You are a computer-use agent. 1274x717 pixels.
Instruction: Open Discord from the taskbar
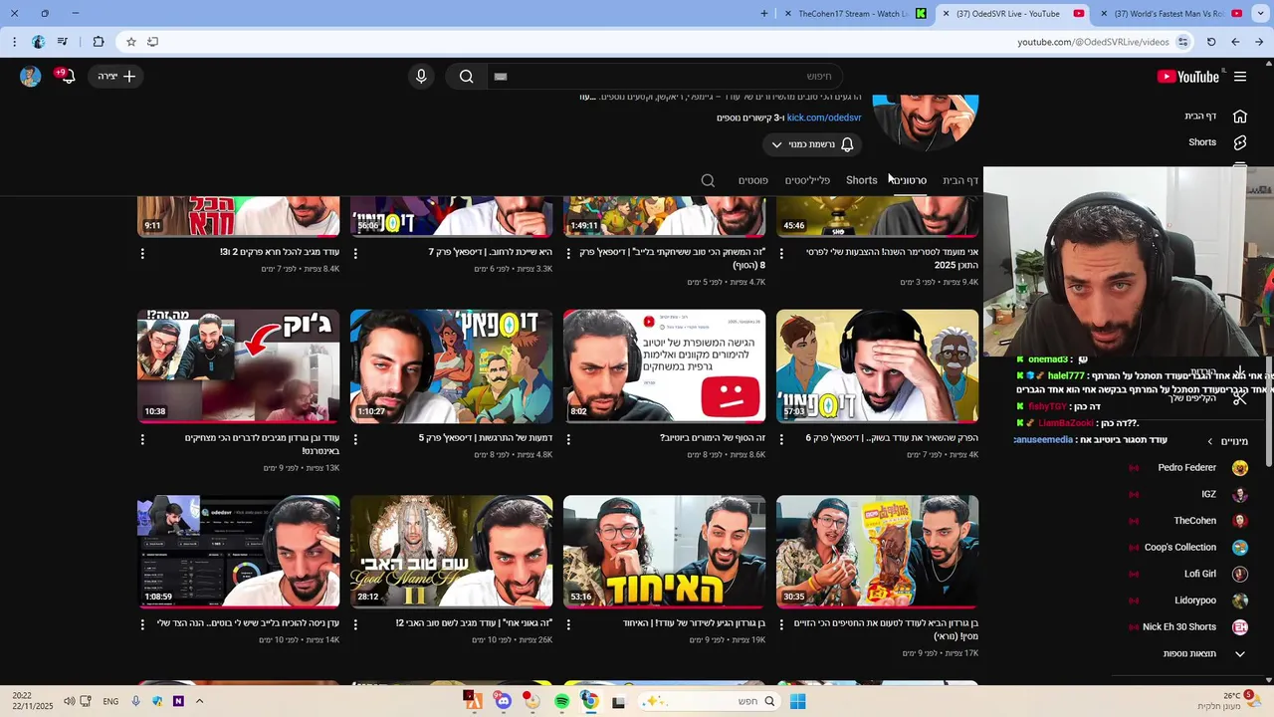click(504, 701)
